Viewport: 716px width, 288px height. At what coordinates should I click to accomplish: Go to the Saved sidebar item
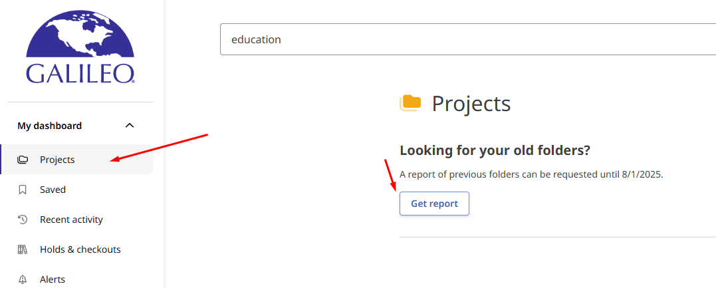pos(76,190)
